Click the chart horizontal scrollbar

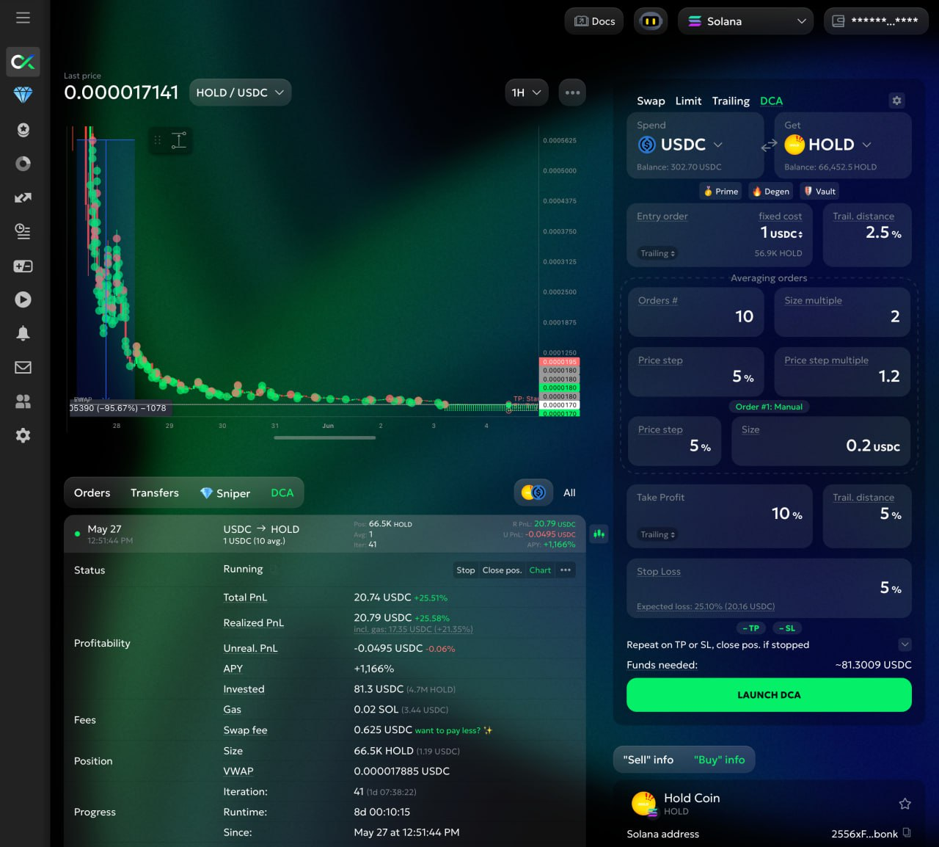tap(324, 438)
